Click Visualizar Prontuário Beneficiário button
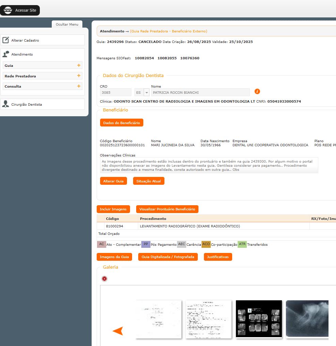The image size is (336, 346). click(167, 209)
